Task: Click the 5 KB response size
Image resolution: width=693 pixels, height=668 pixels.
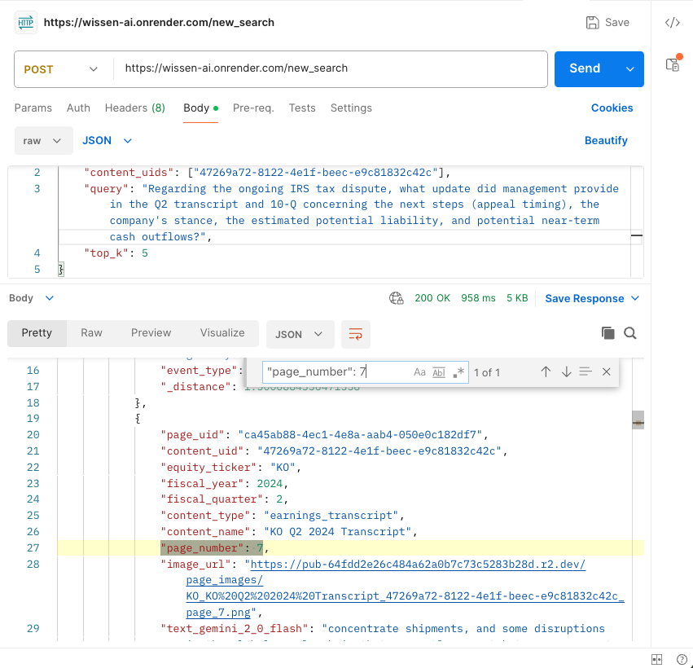Action: (x=517, y=298)
